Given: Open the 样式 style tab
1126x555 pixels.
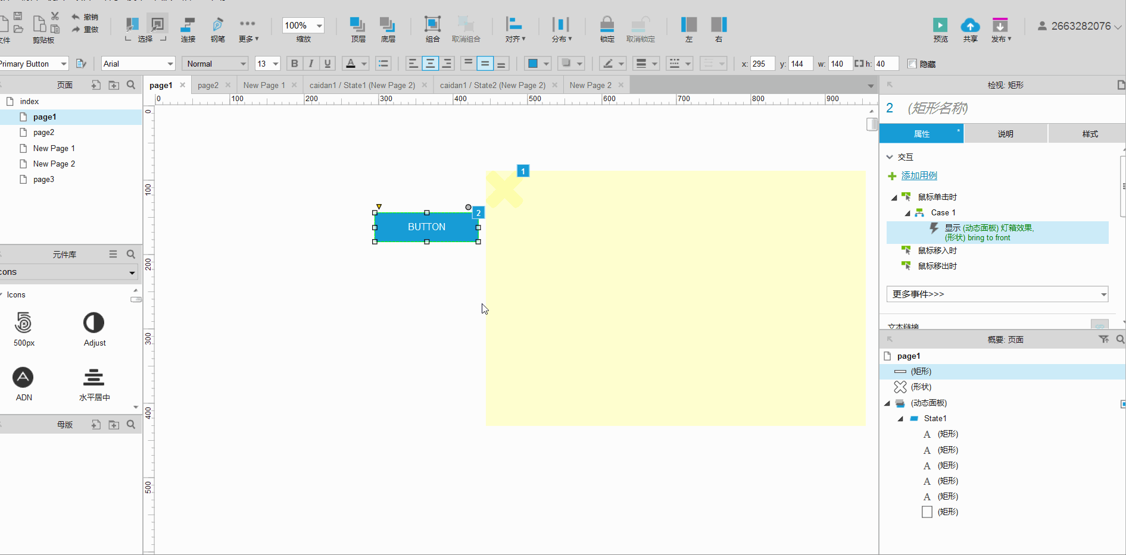Looking at the screenshot, I should click(x=1090, y=134).
